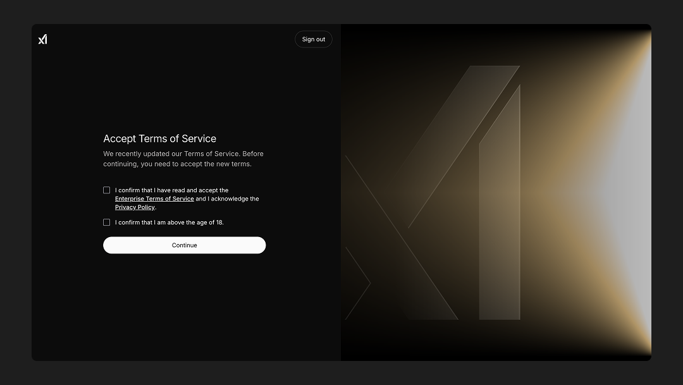Open the Privacy Policy link
Viewport: 683px width, 385px height.
point(135,207)
